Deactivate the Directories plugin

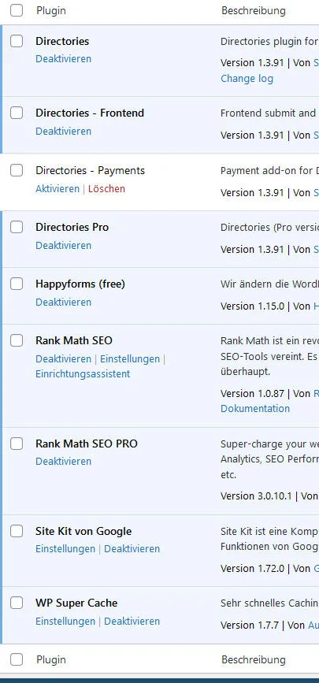coord(64,59)
